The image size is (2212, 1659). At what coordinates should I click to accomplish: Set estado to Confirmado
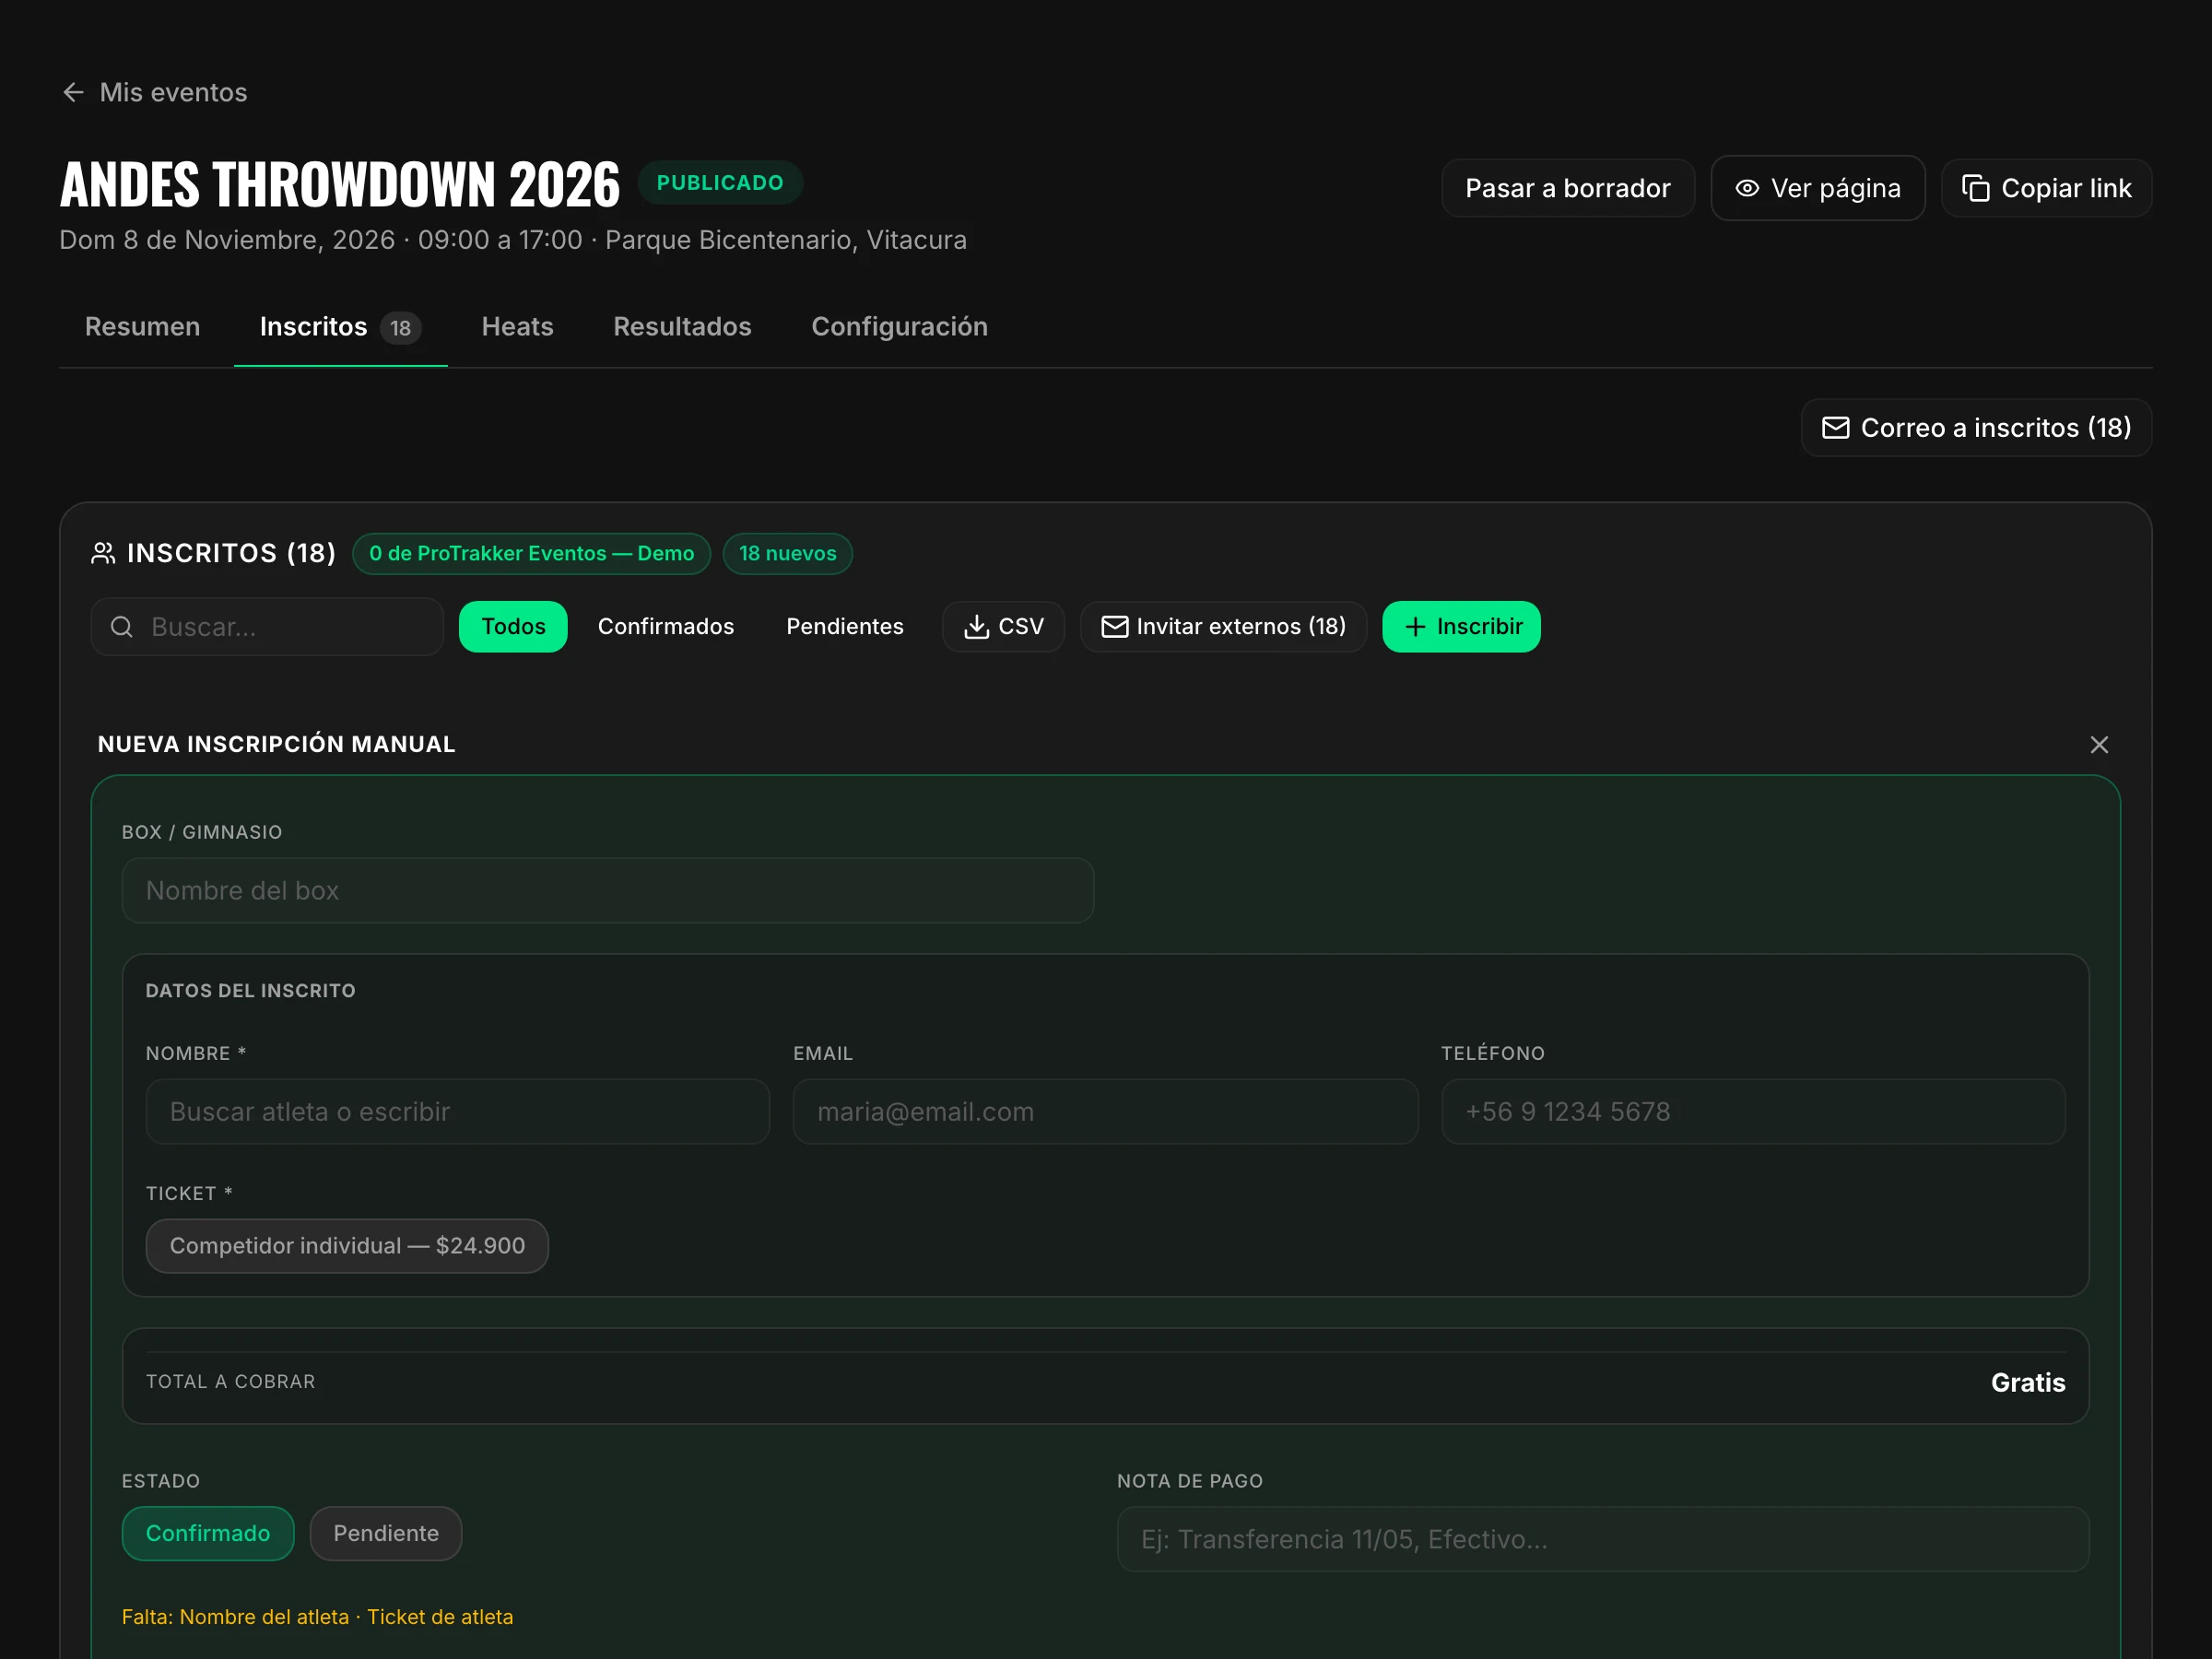point(208,1533)
